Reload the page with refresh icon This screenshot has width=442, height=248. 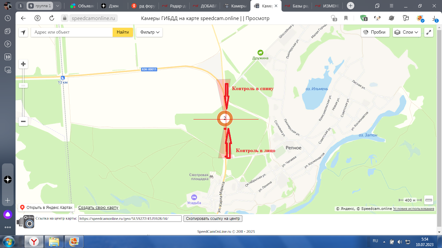(x=52, y=18)
